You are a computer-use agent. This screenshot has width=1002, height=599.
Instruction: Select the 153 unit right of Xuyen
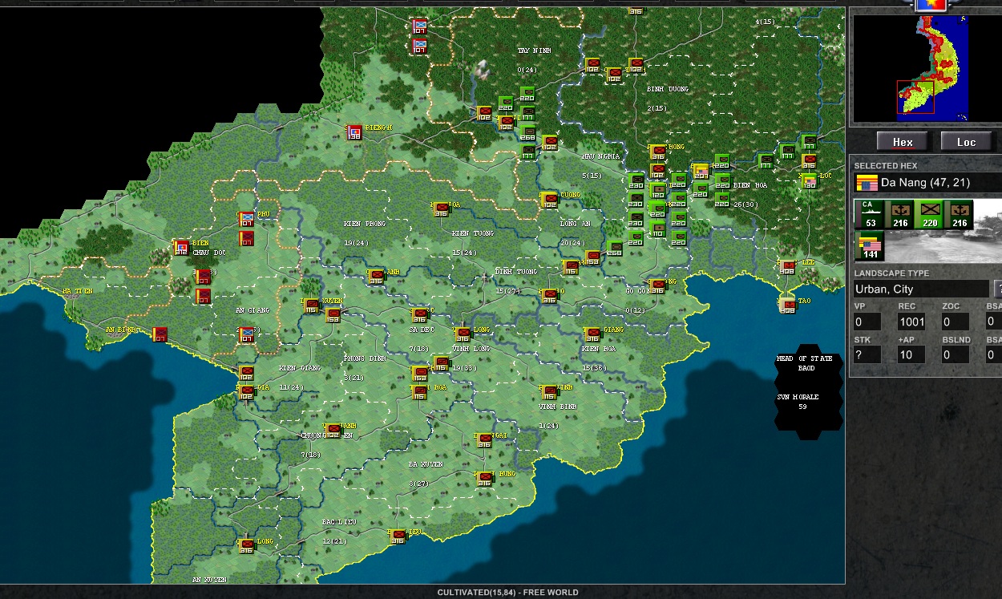(333, 315)
